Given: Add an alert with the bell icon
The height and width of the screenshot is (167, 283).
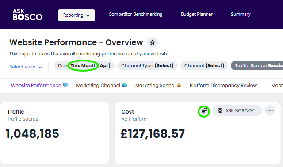Looking at the screenshot, I should [204, 111].
